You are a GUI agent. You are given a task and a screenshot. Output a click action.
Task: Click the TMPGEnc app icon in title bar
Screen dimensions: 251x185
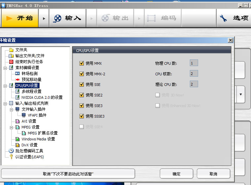(3, 6)
